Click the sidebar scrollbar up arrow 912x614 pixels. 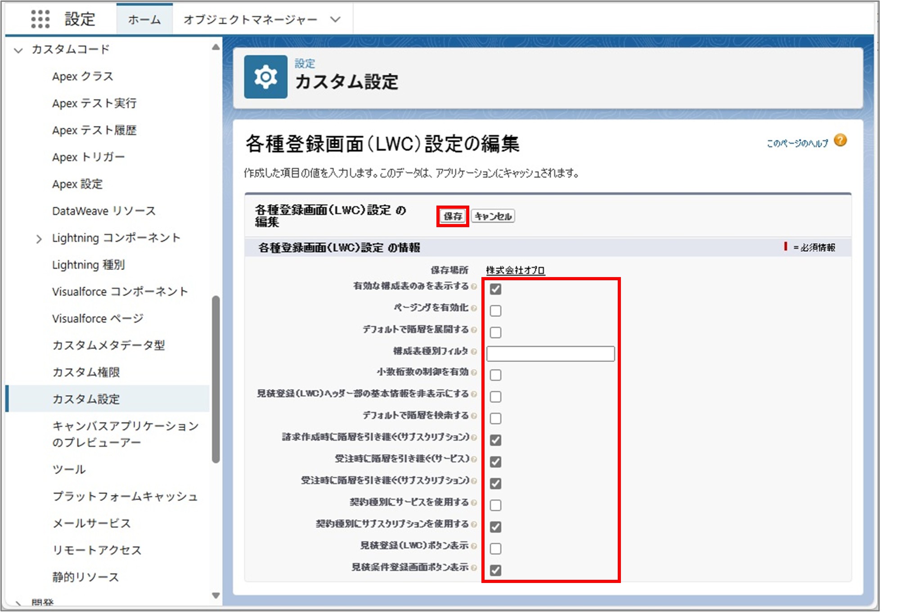click(216, 46)
